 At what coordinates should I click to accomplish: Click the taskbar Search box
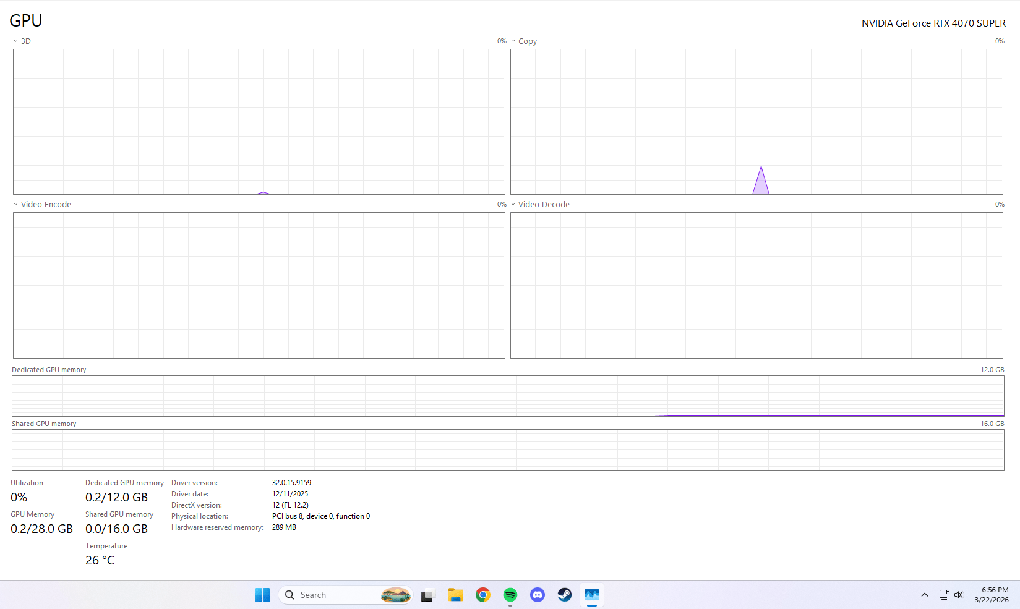pyautogui.click(x=345, y=595)
